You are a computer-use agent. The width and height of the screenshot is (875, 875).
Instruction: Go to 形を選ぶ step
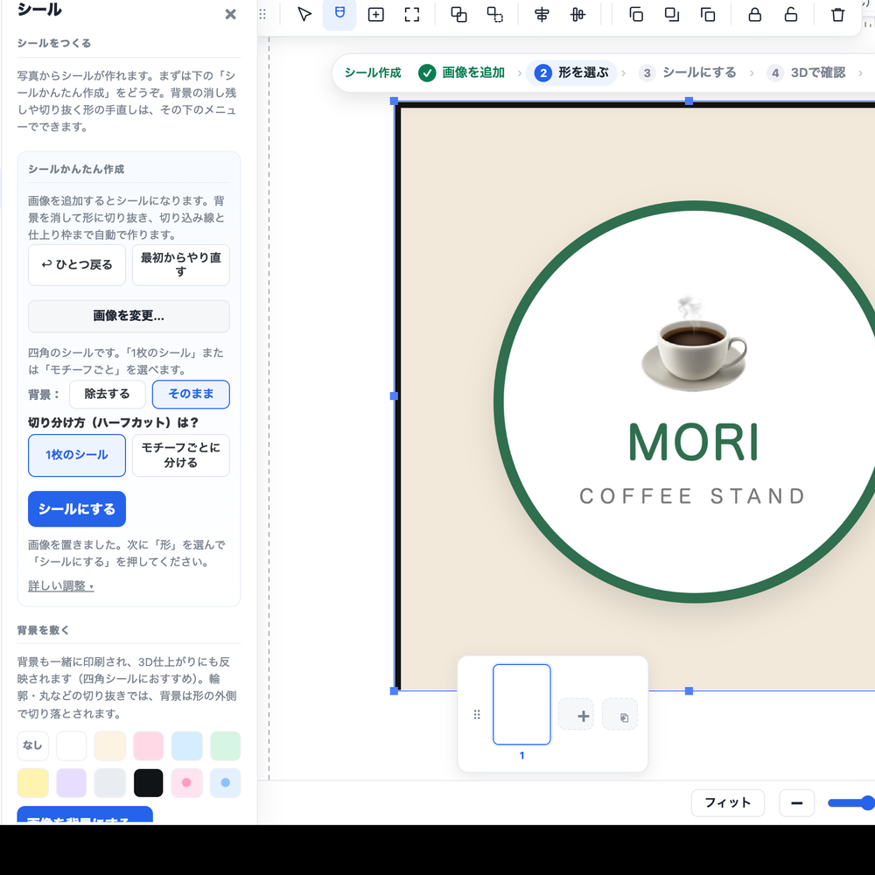(571, 73)
